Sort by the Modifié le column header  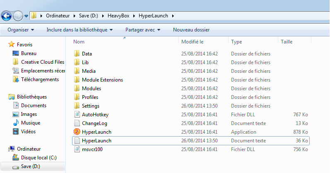(193, 42)
